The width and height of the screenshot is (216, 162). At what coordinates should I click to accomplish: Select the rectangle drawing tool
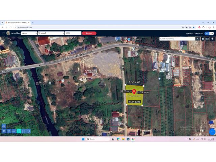pyautogui.click(x=24, y=131)
